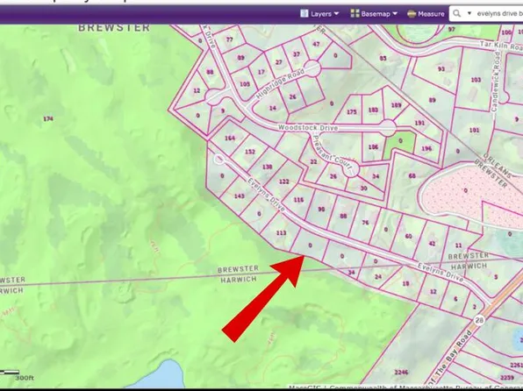Image resolution: width=523 pixels, height=391 pixels.
Task: Click the Measure ruler icon
Action: (x=412, y=14)
